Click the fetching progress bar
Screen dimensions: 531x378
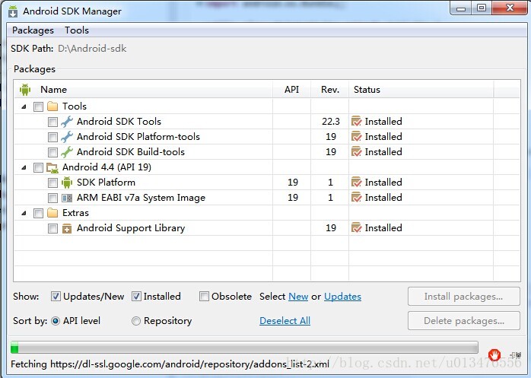pos(244,348)
